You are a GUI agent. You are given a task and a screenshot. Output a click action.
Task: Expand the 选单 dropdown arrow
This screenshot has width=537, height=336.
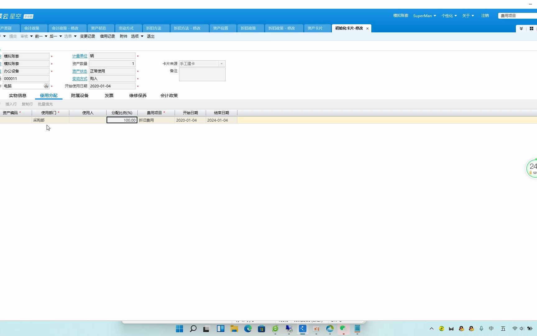point(75,36)
